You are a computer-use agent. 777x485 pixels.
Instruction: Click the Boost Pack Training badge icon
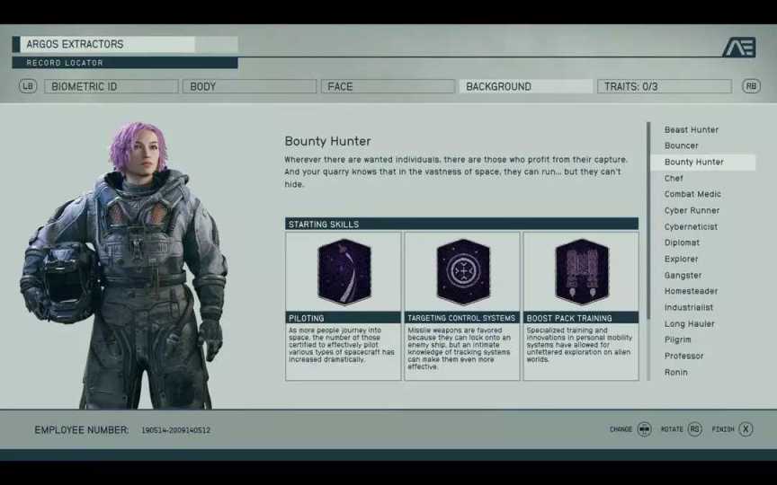[x=582, y=272]
